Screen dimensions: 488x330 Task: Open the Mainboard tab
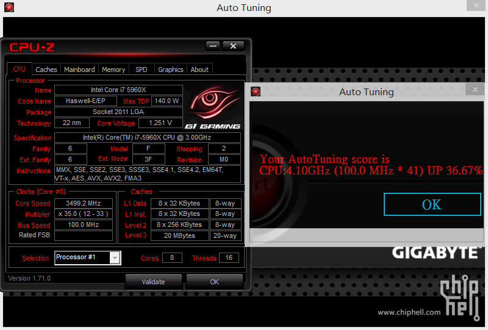coord(79,70)
